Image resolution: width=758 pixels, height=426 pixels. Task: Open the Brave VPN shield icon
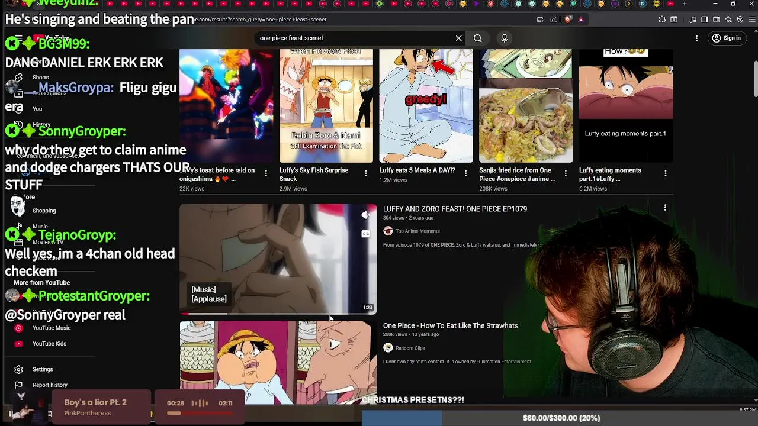tap(740, 20)
